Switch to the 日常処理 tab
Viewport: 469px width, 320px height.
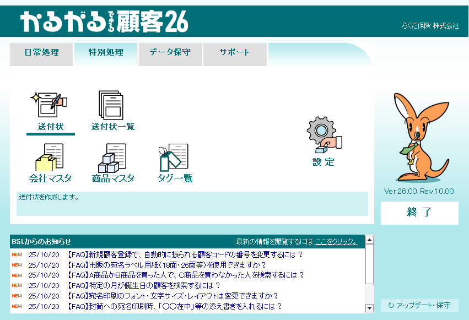click(41, 53)
